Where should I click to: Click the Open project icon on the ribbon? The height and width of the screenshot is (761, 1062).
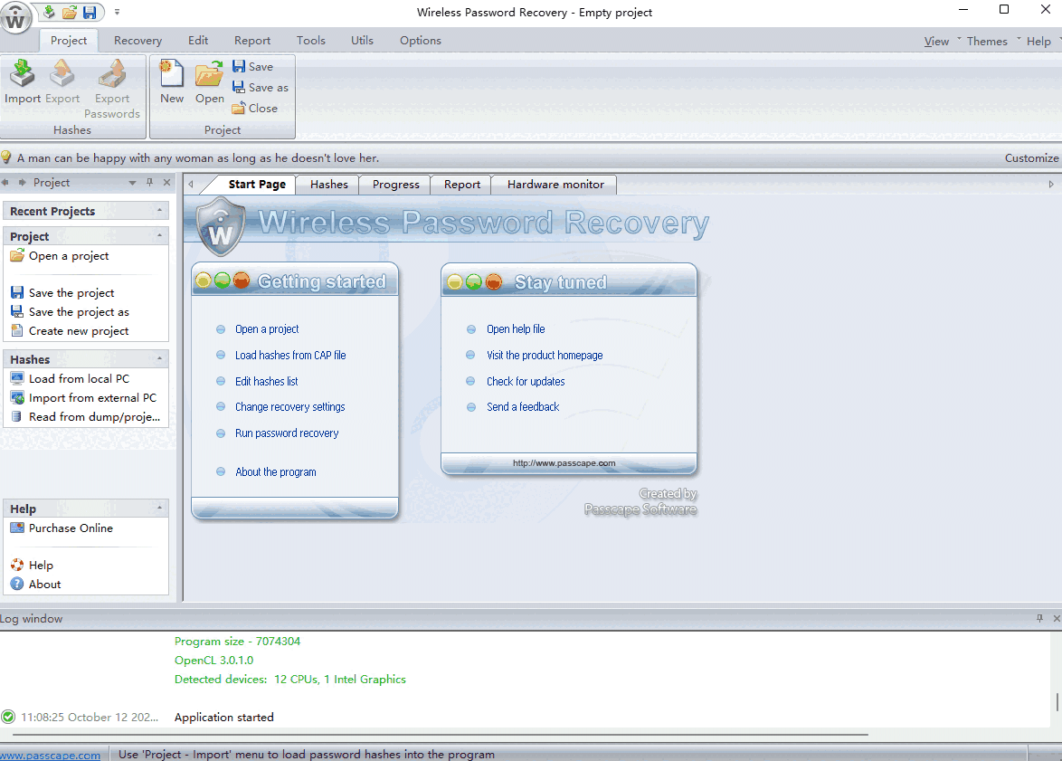point(209,81)
